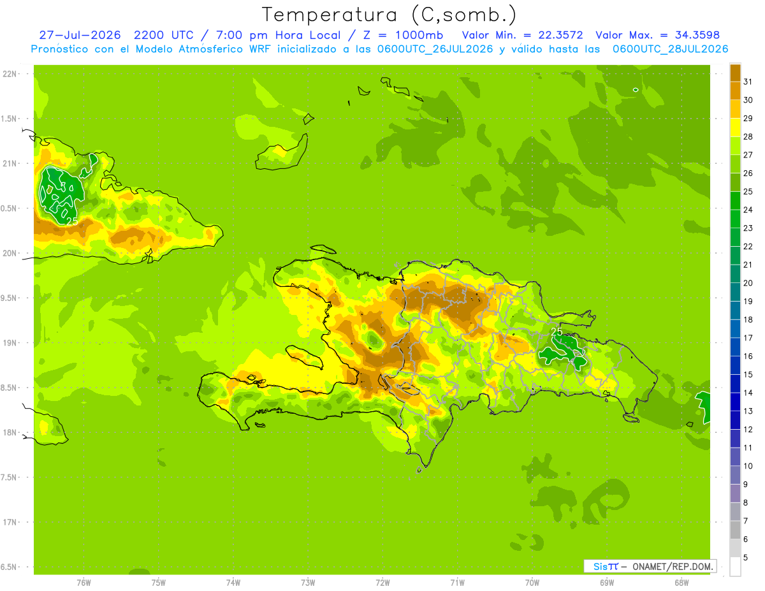Click the color bar segment between 6 and 7
Screen dimensions: 765x591
click(x=735, y=530)
